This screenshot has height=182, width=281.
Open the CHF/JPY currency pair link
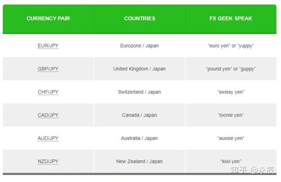click(48, 92)
